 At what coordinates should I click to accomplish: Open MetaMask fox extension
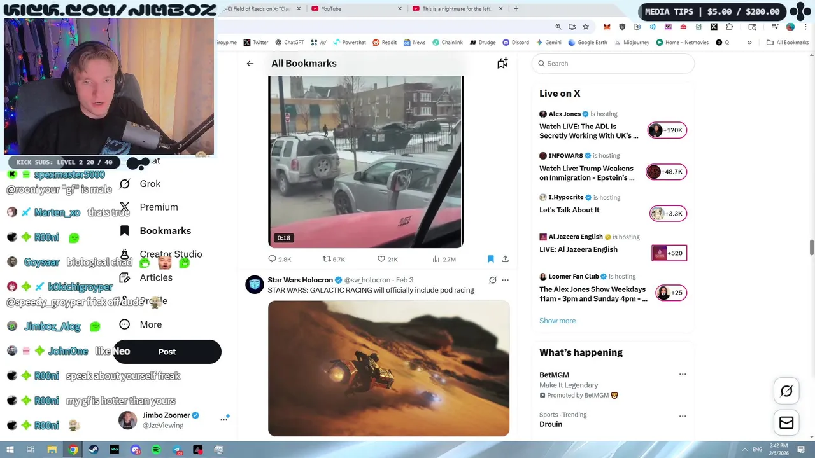[x=607, y=27]
